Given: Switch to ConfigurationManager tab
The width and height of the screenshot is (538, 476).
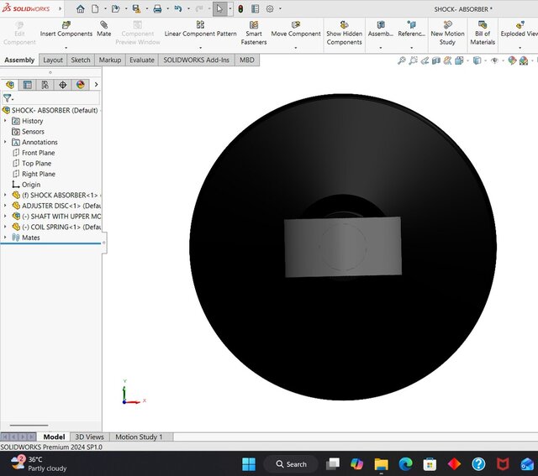Looking at the screenshot, I should pos(45,85).
